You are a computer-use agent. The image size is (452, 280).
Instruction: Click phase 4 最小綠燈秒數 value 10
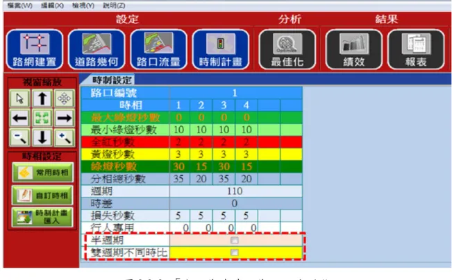246,130
